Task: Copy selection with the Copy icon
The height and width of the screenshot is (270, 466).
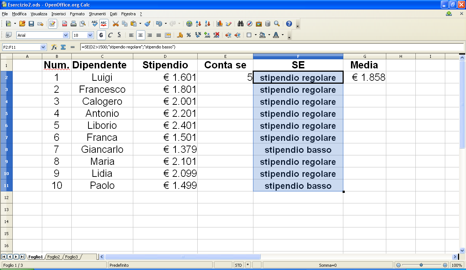Action: click(x=125, y=24)
